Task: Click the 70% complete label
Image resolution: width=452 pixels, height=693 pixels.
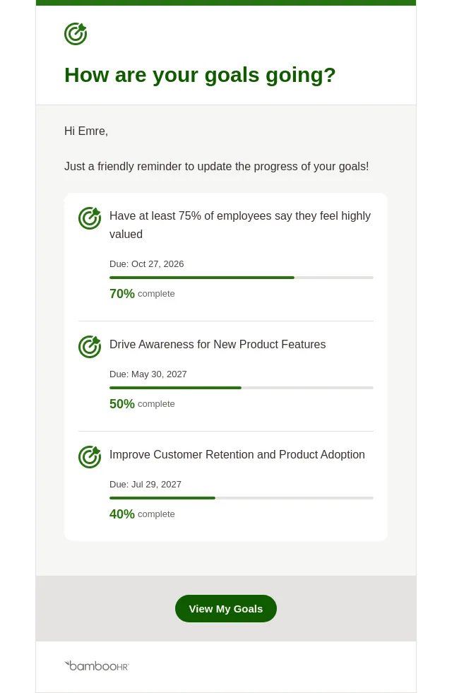Action: [142, 293]
